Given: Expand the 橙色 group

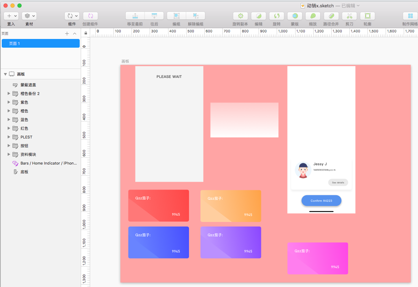Looking at the screenshot, I should 9,111.
